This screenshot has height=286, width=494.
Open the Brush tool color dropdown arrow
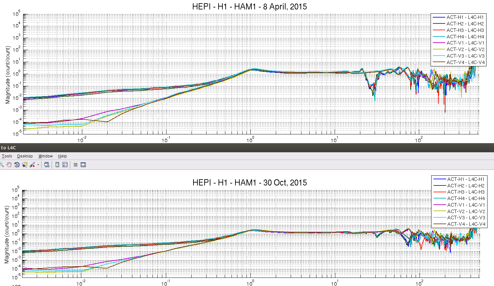(x=38, y=165)
